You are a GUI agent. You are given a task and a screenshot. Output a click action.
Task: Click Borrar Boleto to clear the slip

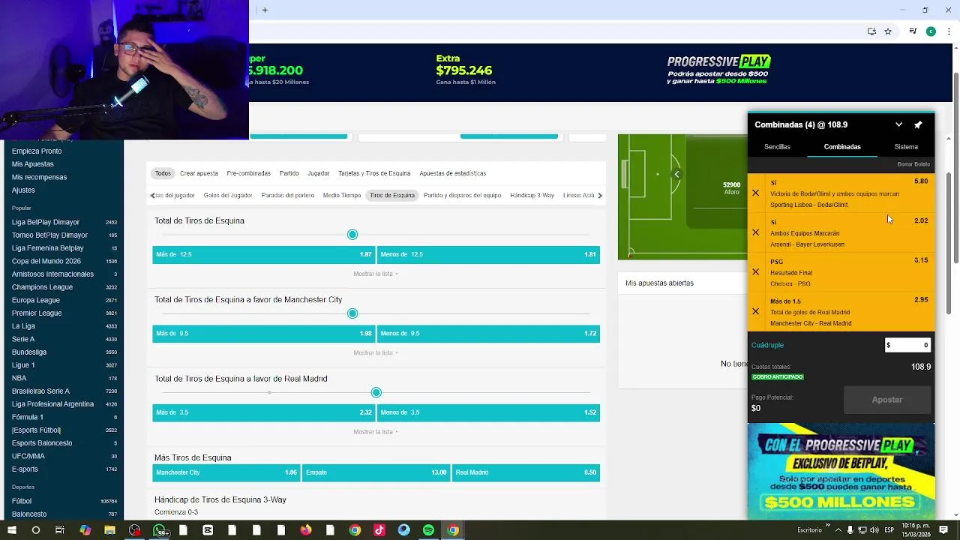[913, 164]
